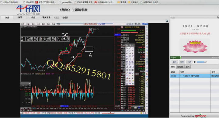Viewport: 219px width, 118px height.
Task: Click the 暂停 pause button
Action: pos(175,62)
